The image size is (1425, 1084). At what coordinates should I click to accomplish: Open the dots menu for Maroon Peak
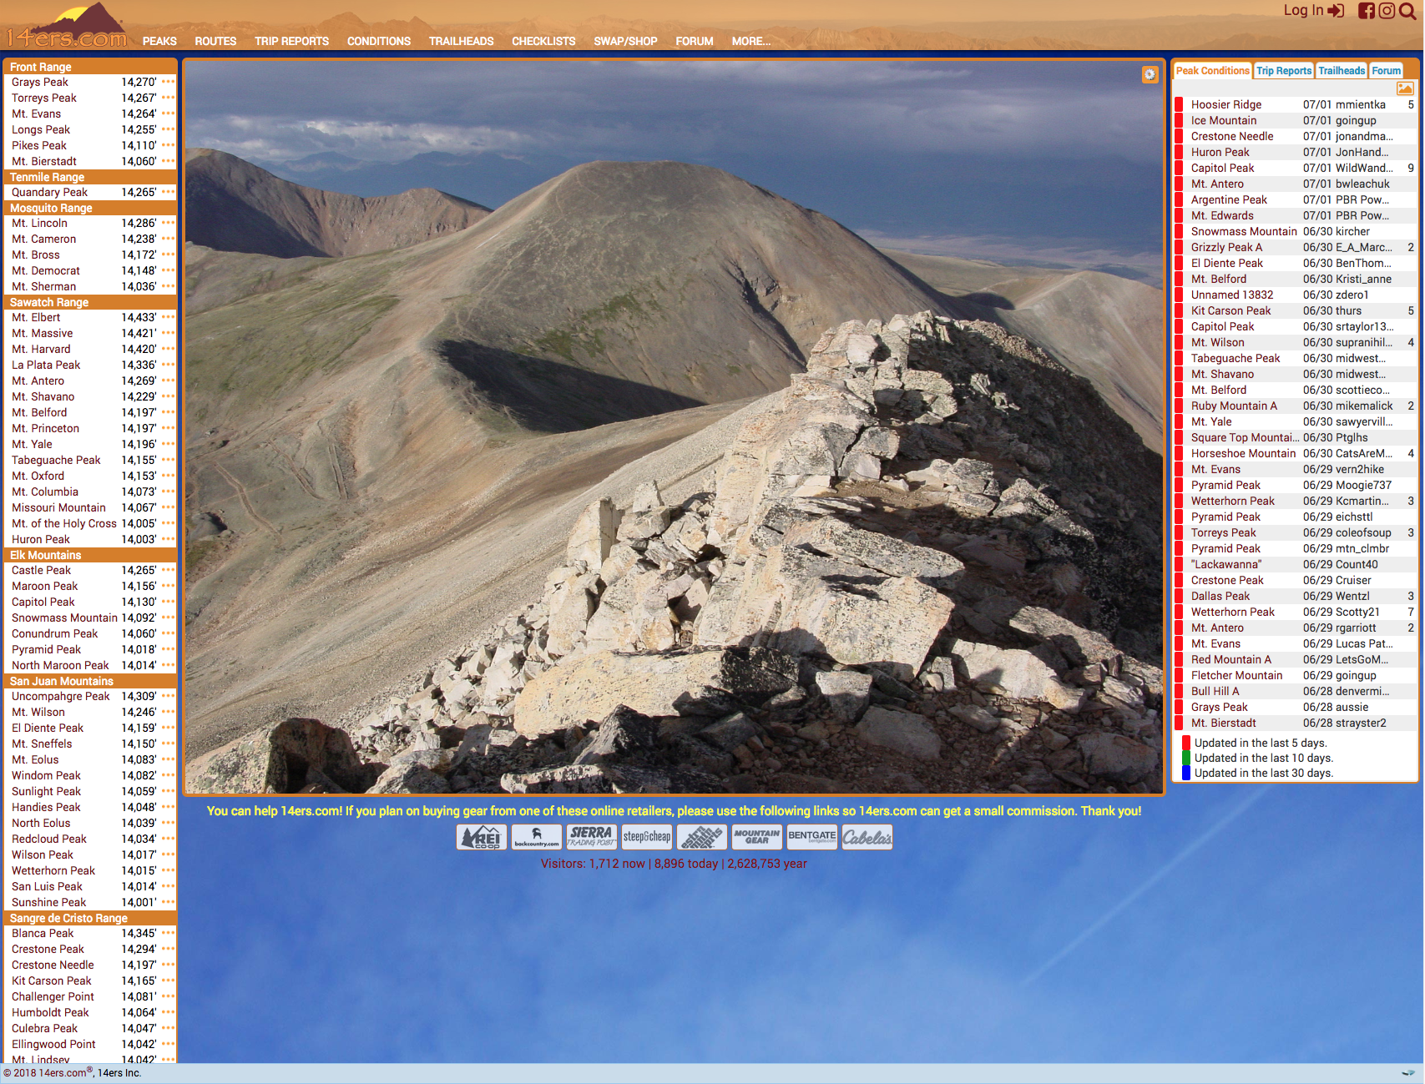click(169, 586)
